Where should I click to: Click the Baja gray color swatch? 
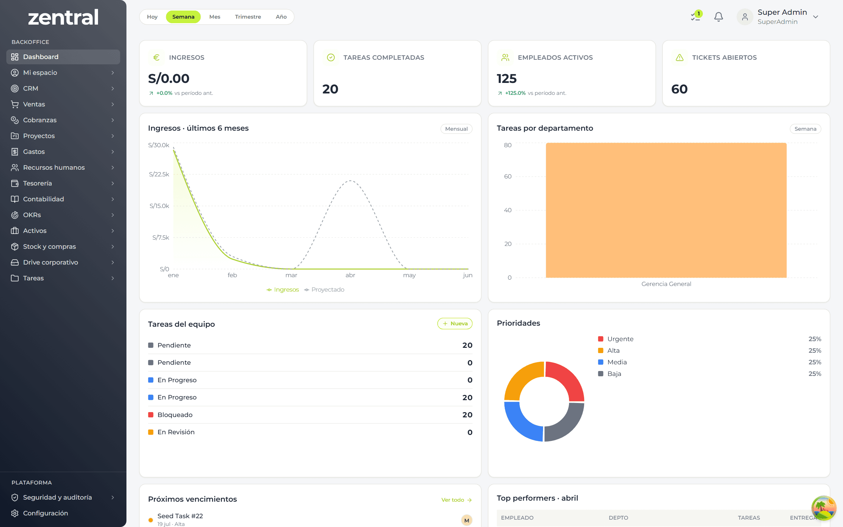601,374
